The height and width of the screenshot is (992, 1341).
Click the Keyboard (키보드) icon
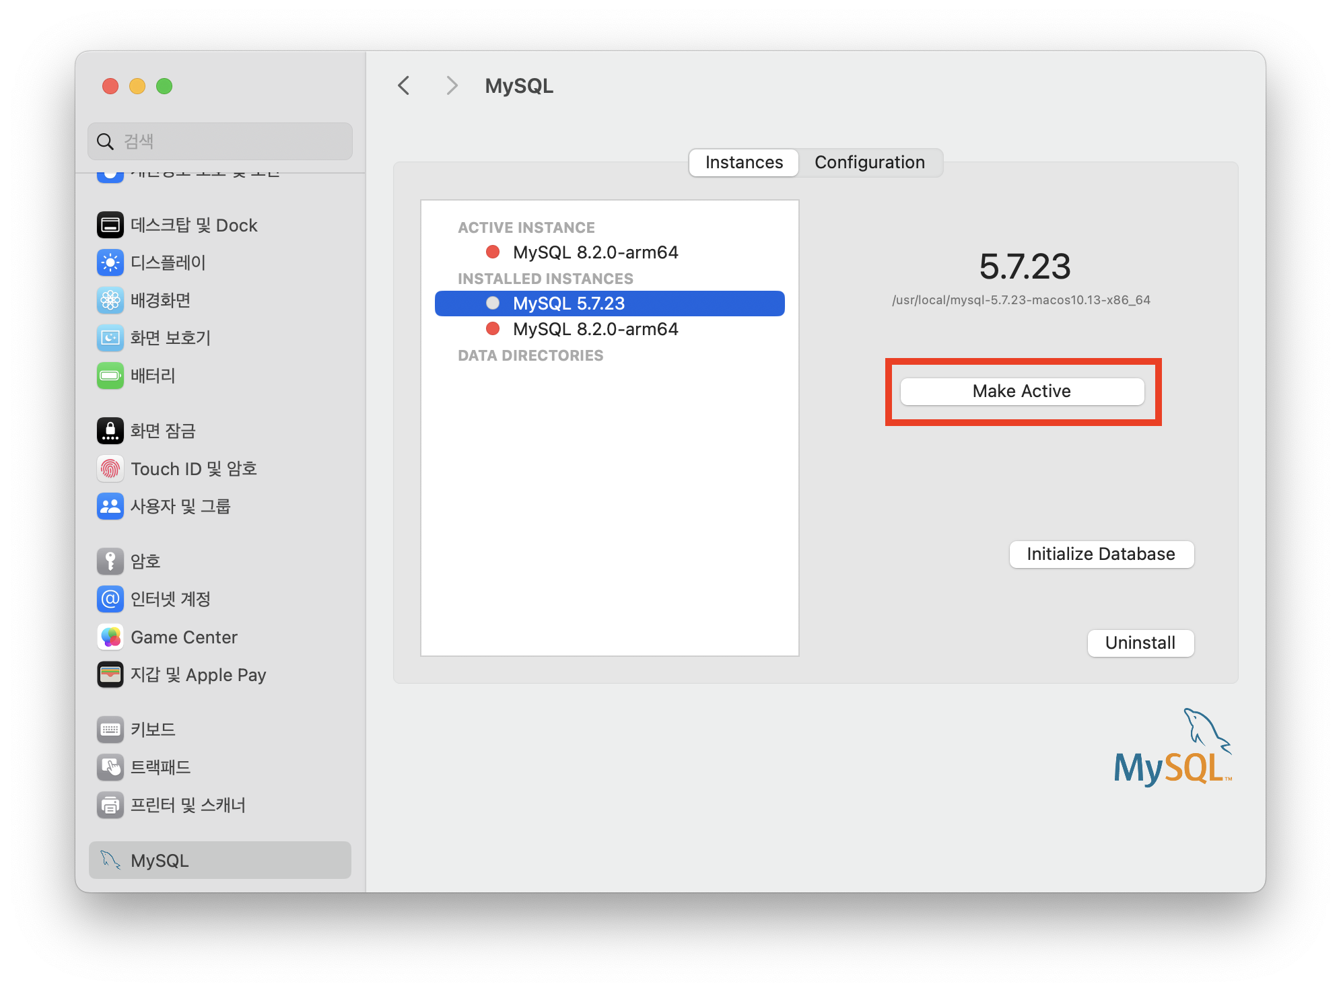(x=110, y=730)
